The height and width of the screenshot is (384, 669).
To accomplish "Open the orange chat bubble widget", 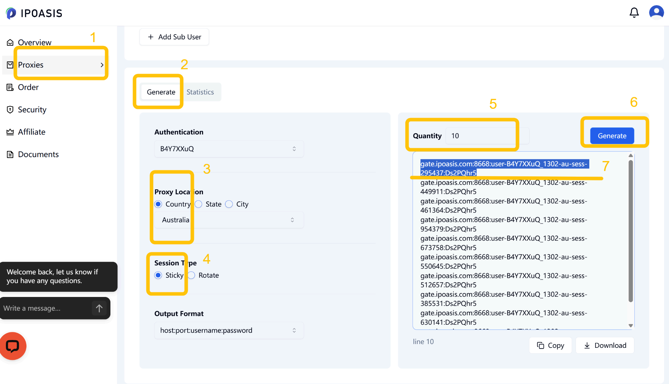I will tap(13, 346).
